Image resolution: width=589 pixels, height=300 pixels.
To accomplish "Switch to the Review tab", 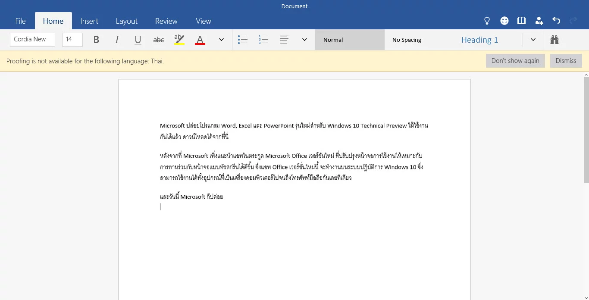I will tap(166, 21).
